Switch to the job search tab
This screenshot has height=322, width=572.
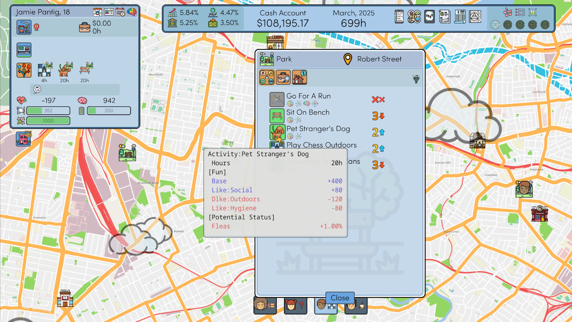pyautogui.click(x=283, y=77)
